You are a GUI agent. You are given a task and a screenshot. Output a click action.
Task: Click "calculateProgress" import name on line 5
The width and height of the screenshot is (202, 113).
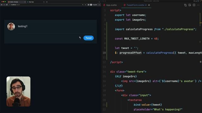pos(139,29)
